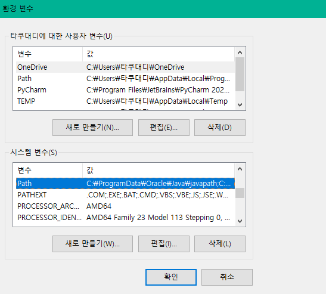Click 편집(E)... button for user variables
326x294 pixels.
coord(164,128)
